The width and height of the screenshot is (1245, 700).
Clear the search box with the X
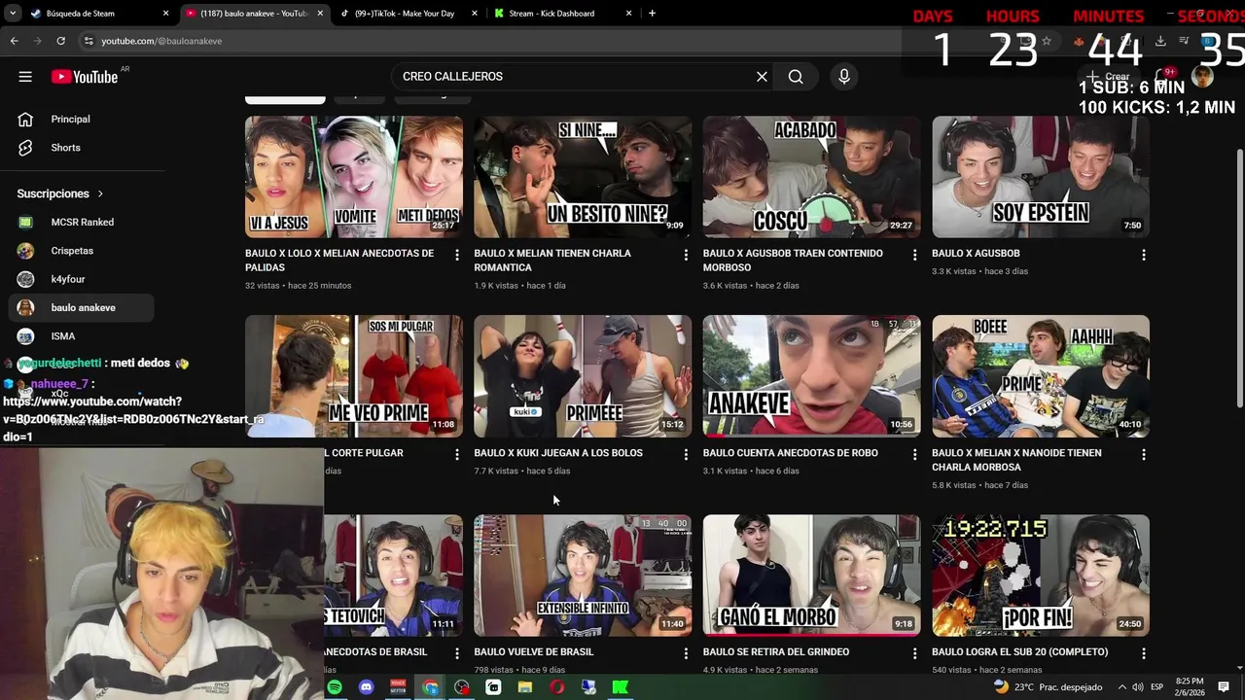tap(762, 77)
